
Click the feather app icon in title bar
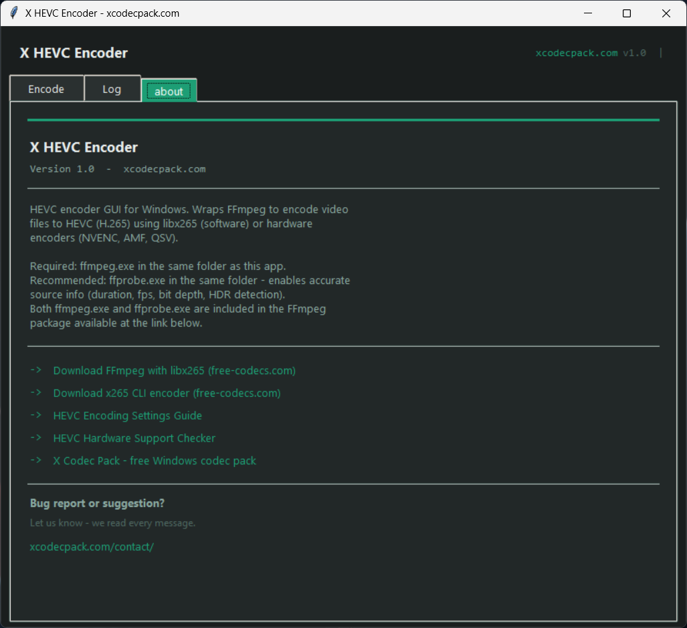point(14,13)
